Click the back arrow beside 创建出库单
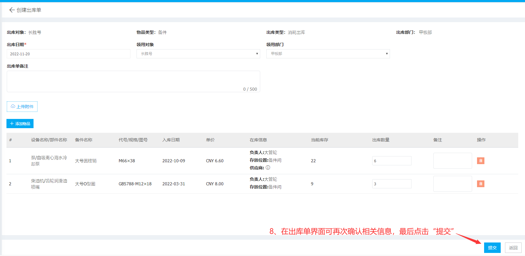 12,10
